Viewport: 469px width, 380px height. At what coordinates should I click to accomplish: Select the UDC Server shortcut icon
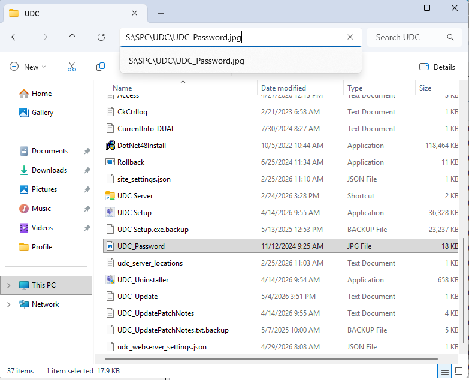coord(110,195)
